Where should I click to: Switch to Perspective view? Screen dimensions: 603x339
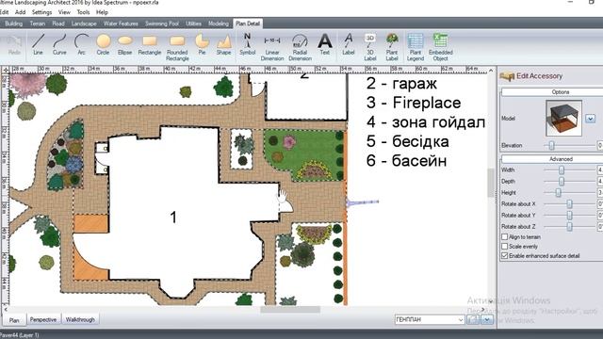43,319
